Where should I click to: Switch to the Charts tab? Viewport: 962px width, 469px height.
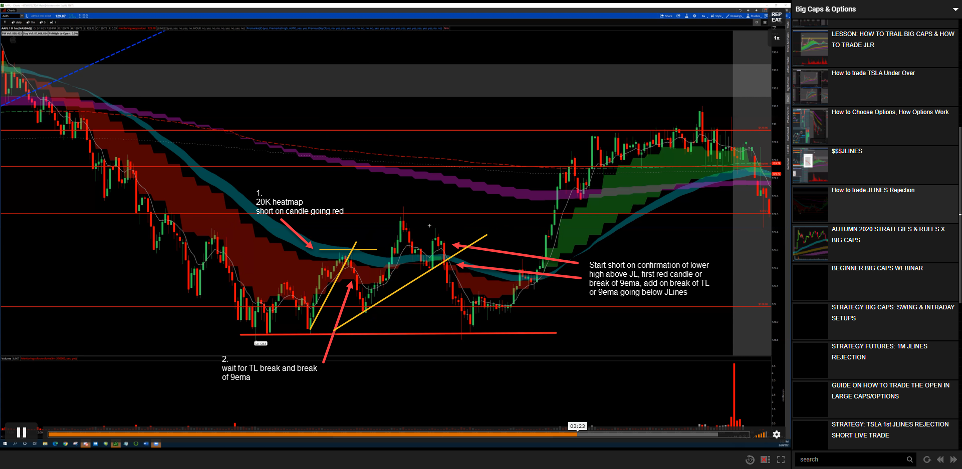tap(10, 10)
